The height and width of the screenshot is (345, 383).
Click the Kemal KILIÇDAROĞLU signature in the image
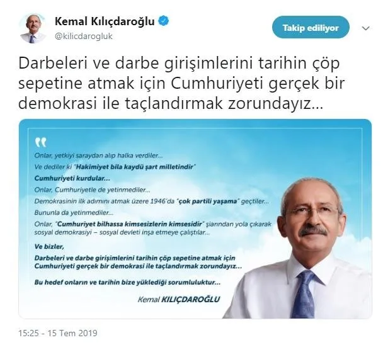pos(179,299)
